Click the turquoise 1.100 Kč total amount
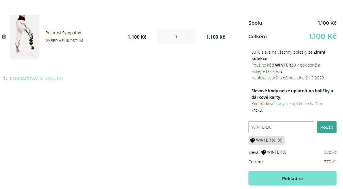The image size is (343, 189). [322, 36]
